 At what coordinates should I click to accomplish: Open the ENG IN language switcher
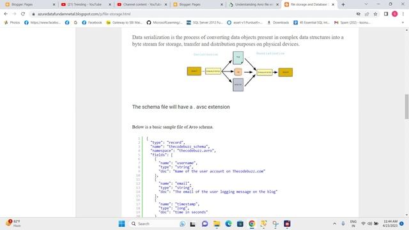[353, 224]
